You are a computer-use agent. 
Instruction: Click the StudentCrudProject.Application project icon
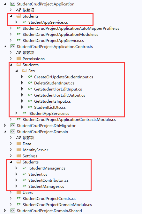pyautogui.click(x=13, y=4)
